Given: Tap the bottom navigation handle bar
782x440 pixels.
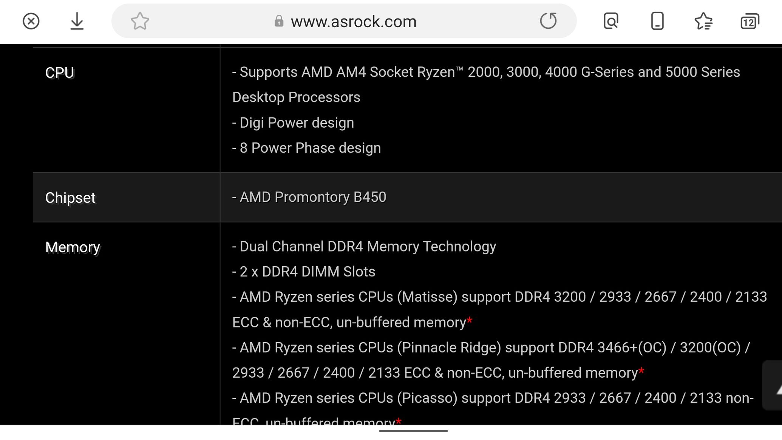Looking at the screenshot, I should pos(413,431).
